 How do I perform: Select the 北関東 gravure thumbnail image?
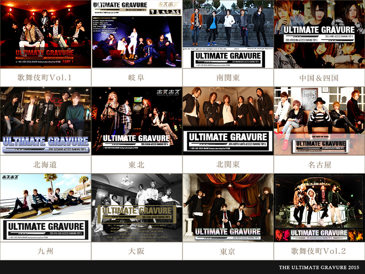228,121
